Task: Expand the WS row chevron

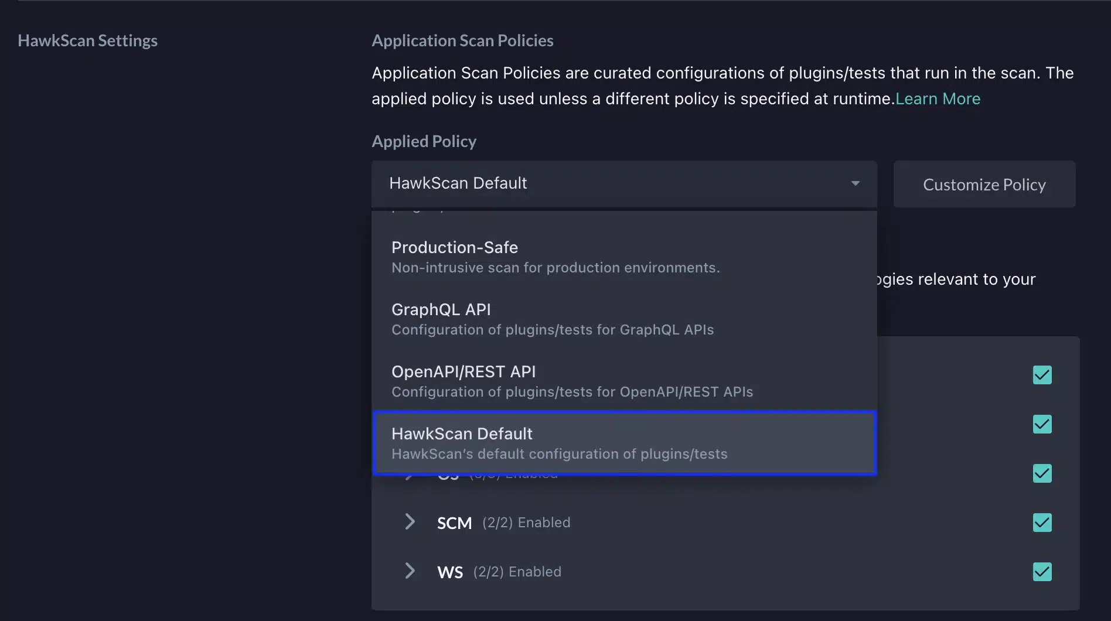Action: coord(410,571)
